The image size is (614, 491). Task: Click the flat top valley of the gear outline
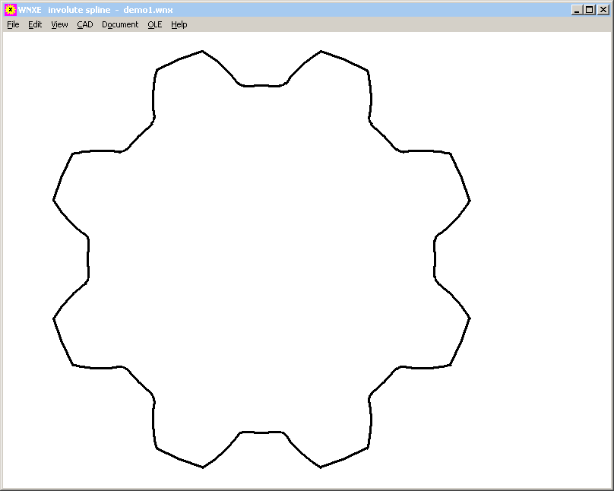[261, 86]
